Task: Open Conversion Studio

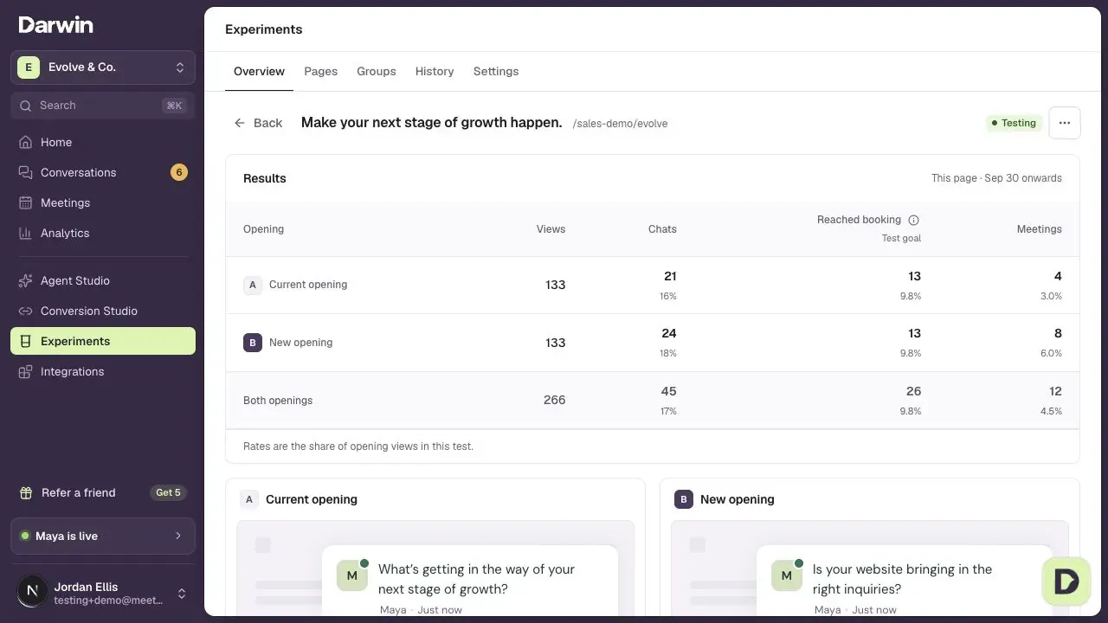Action: pyautogui.click(x=103, y=311)
